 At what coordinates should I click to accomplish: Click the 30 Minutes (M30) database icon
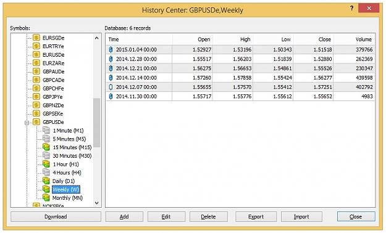tap(46, 155)
